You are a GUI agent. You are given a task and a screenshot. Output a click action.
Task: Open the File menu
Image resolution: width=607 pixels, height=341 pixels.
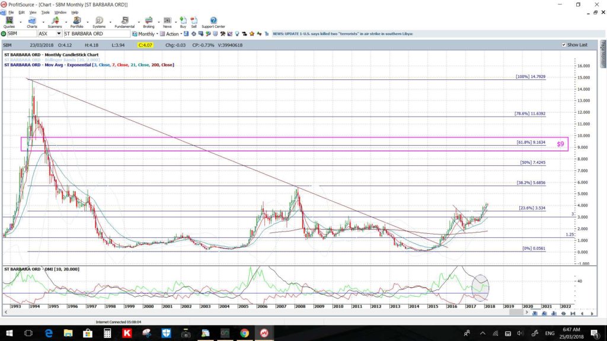11,12
